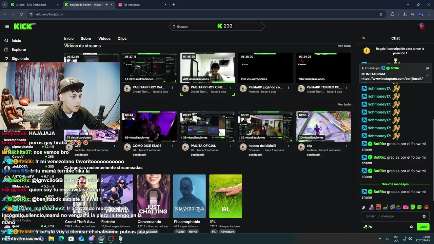Insert the red angry emote
Image resolution: width=434 pixels, height=244 pixels.
(x=427, y=207)
